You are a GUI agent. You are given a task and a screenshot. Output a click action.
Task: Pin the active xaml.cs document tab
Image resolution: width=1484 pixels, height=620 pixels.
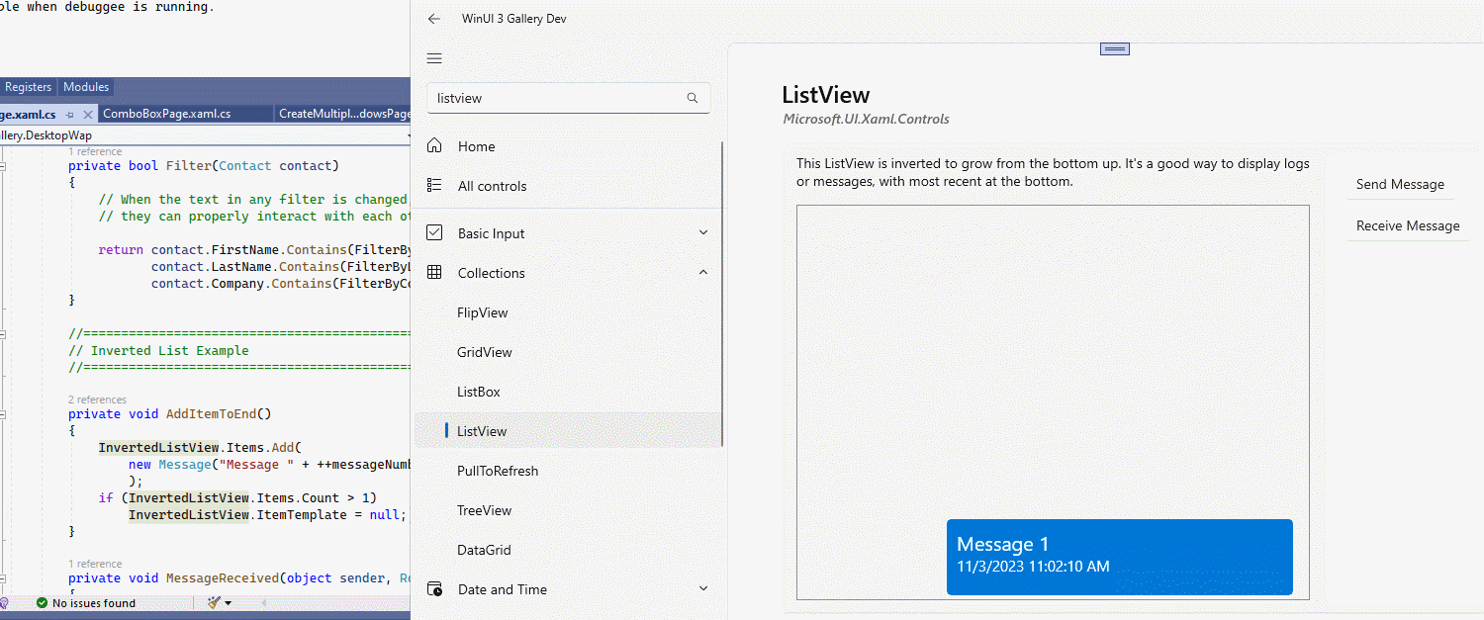[x=69, y=115]
